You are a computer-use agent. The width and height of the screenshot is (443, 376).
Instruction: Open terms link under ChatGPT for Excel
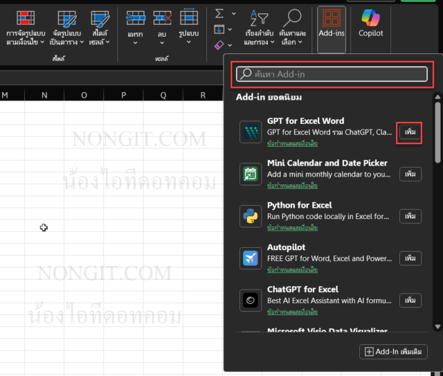(292, 312)
